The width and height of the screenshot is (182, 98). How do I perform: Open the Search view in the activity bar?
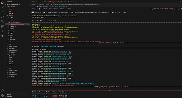click(x=2, y=7)
